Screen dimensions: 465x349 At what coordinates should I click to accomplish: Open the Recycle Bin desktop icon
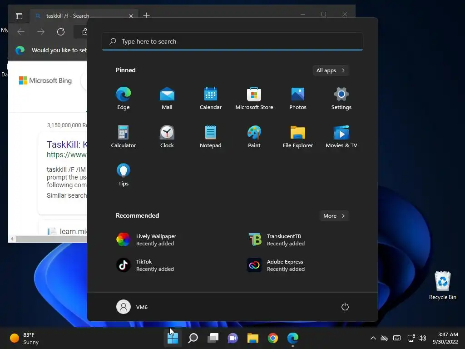coord(442,285)
